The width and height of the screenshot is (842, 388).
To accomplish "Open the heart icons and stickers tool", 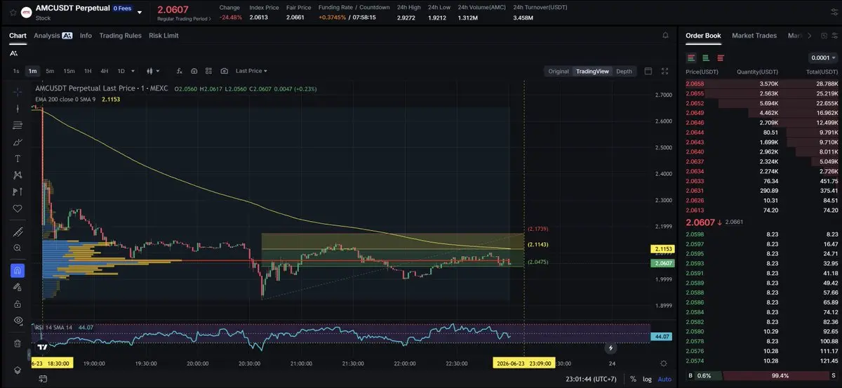I will click(18, 208).
